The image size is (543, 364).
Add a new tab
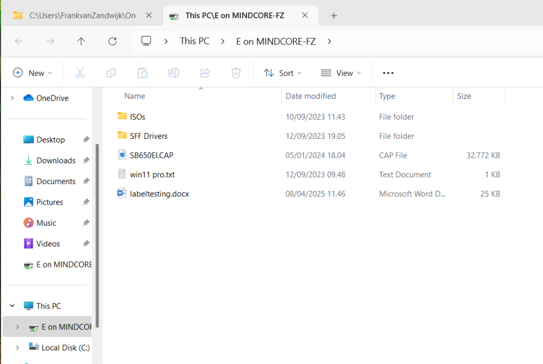point(334,15)
